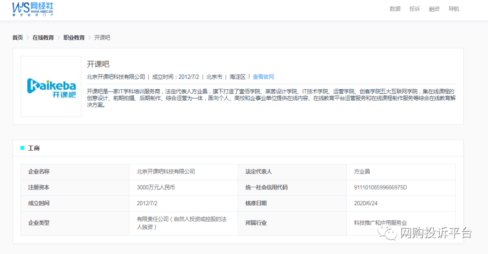Select the value 3000万元人民币
The image size is (488, 254).
[x=156, y=188]
